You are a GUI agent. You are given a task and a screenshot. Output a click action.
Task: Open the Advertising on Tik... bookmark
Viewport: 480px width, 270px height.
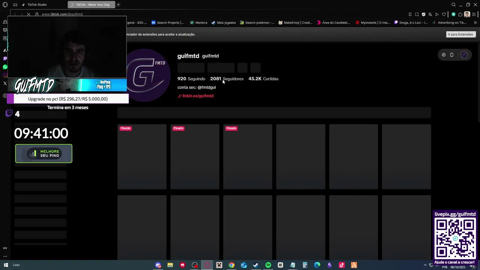449,22
